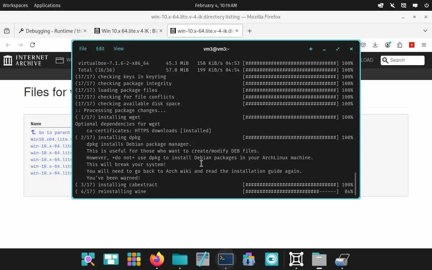Open the gray file manager folder in dock
Viewport: 432px width, 270px height.
(319, 260)
